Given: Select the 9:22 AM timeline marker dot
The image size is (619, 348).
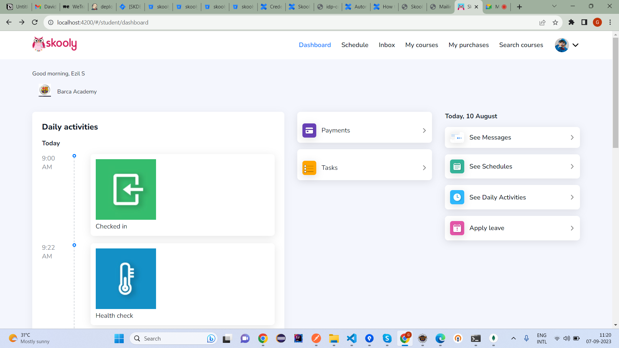Looking at the screenshot, I should [74, 245].
